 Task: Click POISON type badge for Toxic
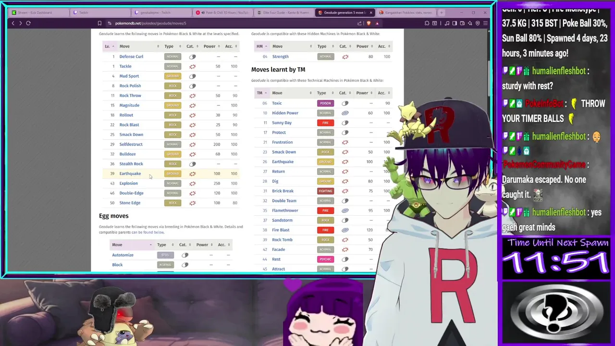[325, 103]
